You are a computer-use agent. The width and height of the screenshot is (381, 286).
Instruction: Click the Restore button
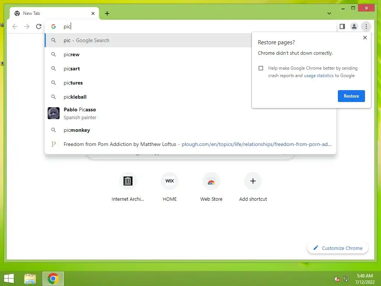click(x=351, y=96)
